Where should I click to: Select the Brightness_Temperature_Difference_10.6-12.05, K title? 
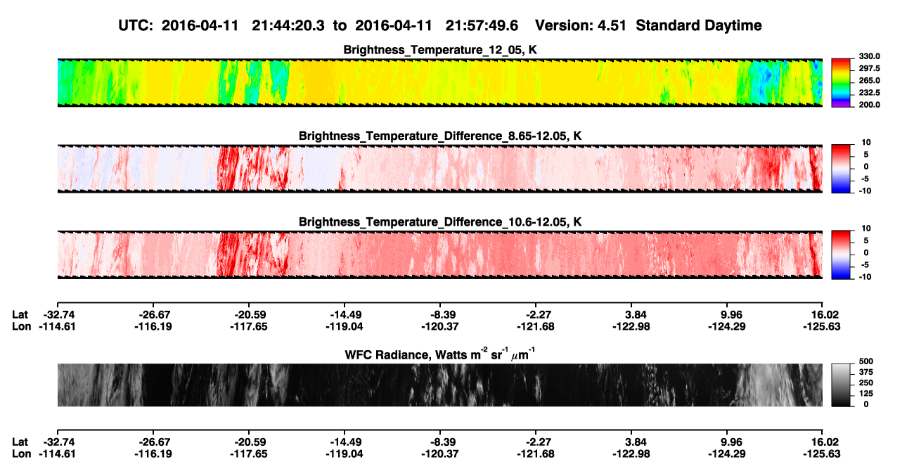440,222
